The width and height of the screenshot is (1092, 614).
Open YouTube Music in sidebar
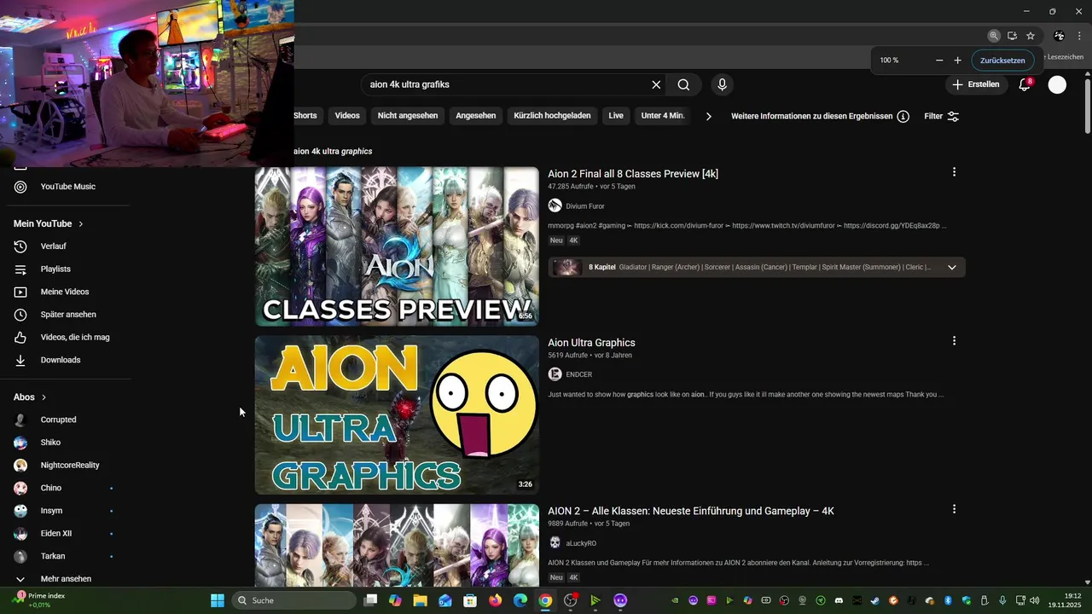point(67,187)
